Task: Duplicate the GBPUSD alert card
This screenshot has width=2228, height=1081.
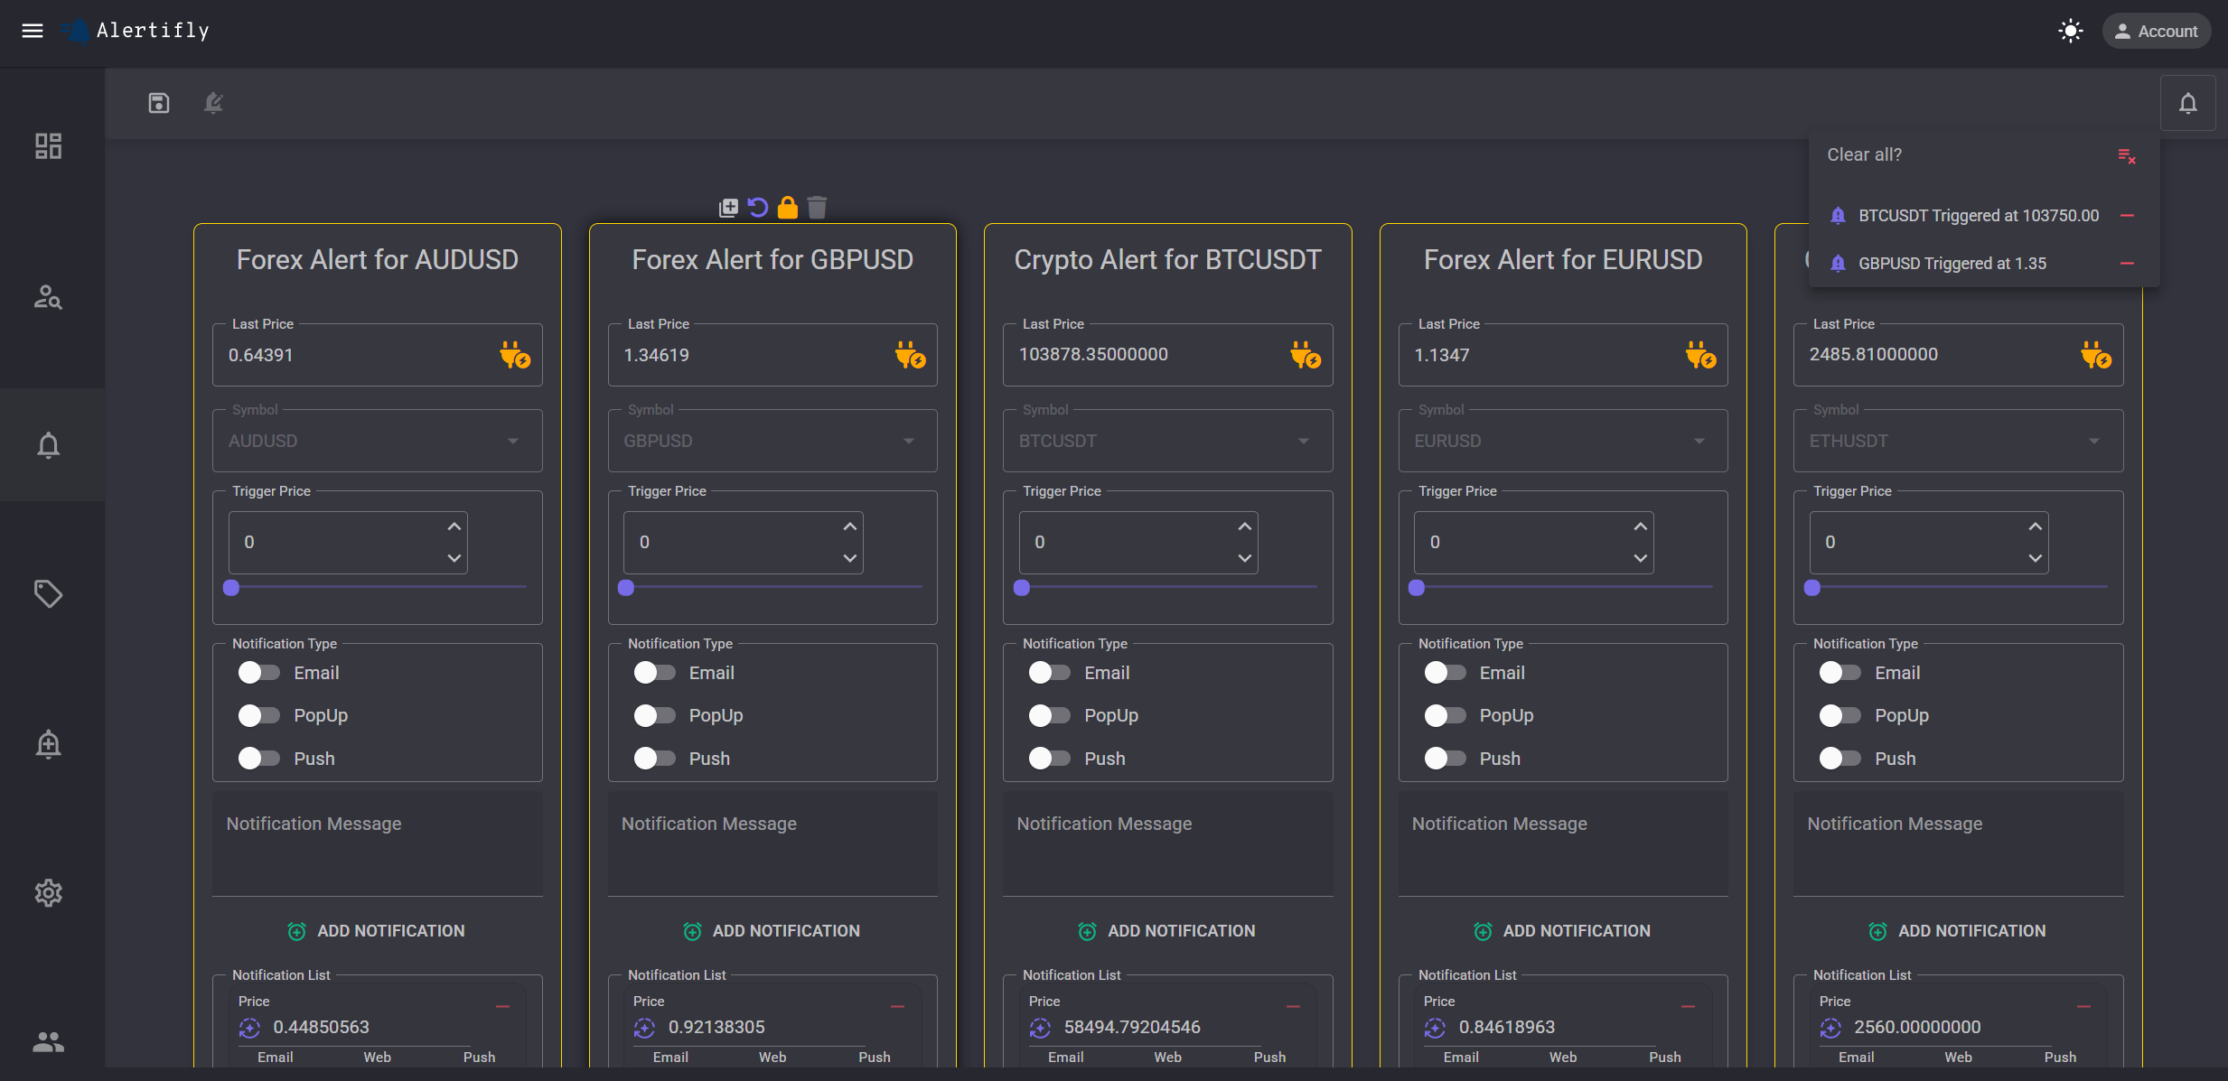Action: tap(728, 208)
